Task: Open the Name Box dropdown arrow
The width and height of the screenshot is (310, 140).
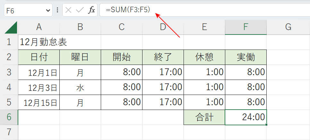Action: click(x=48, y=10)
